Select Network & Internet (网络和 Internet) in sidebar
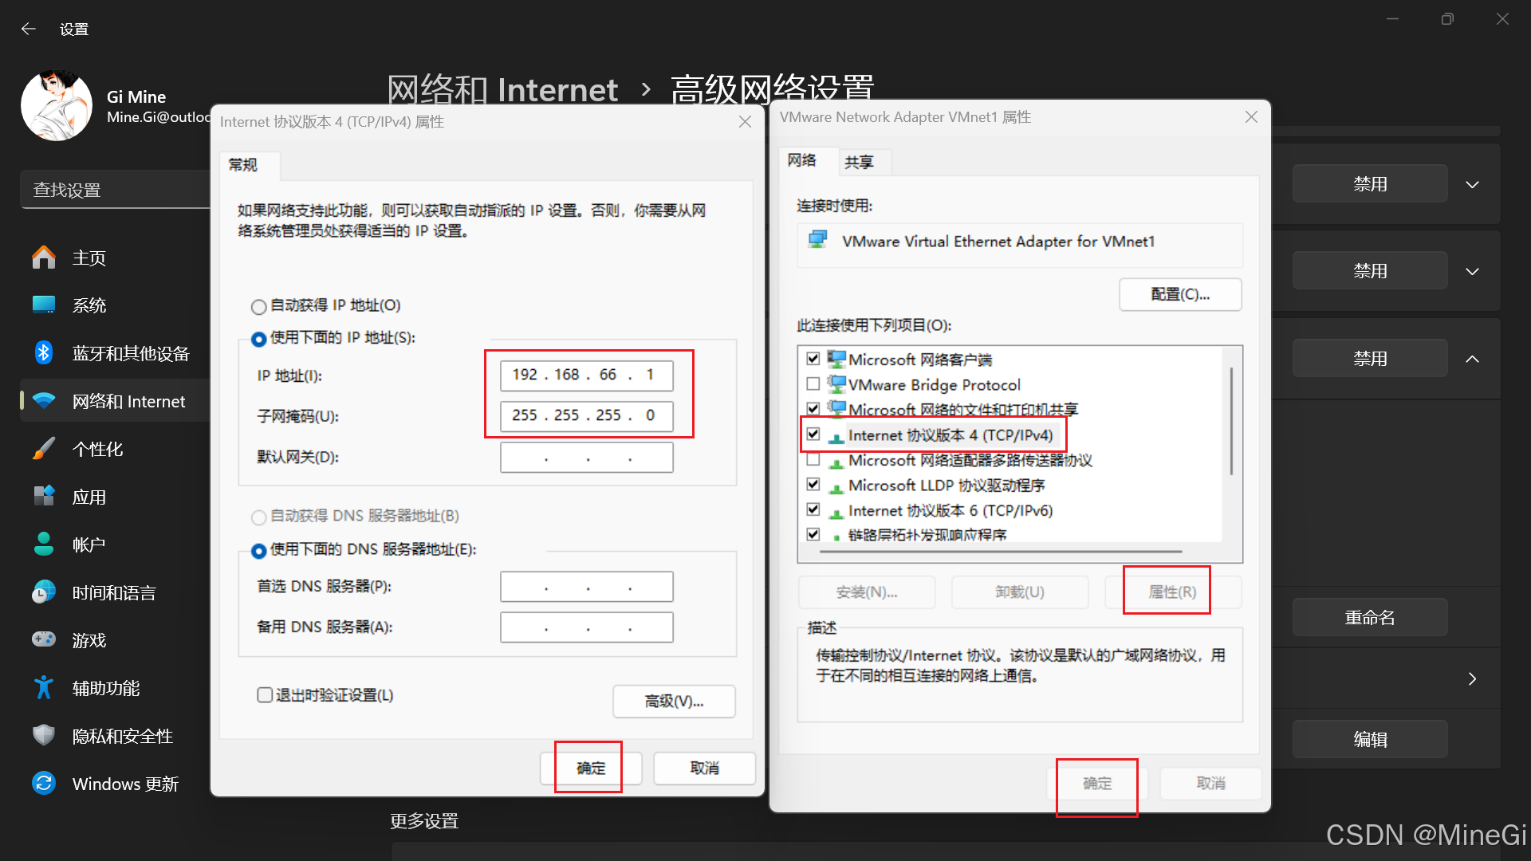 (x=128, y=401)
